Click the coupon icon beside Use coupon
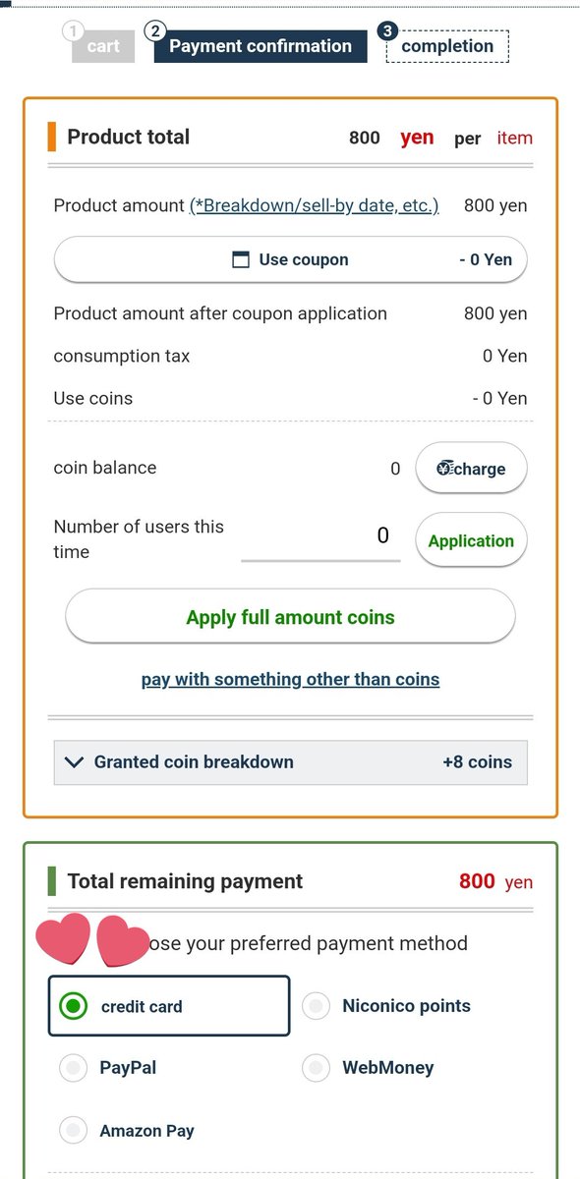The height and width of the screenshot is (1179, 580). pyautogui.click(x=240, y=260)
